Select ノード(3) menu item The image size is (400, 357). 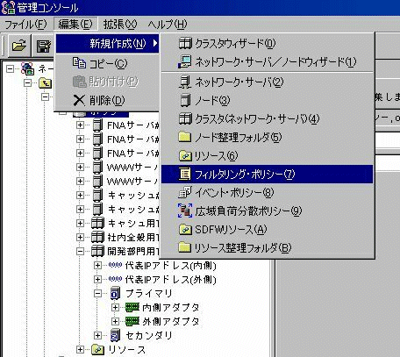coord(267,100)
